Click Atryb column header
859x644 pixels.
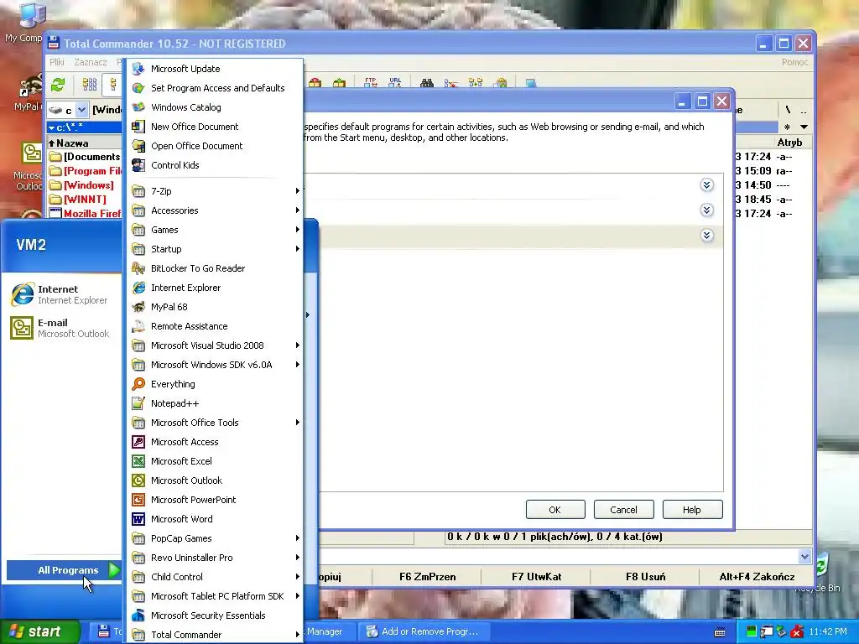pyautogui.click(x=789, y=143)
